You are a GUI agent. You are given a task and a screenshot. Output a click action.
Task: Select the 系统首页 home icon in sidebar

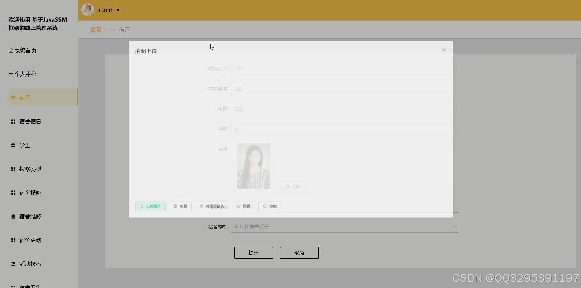(10, 50)
